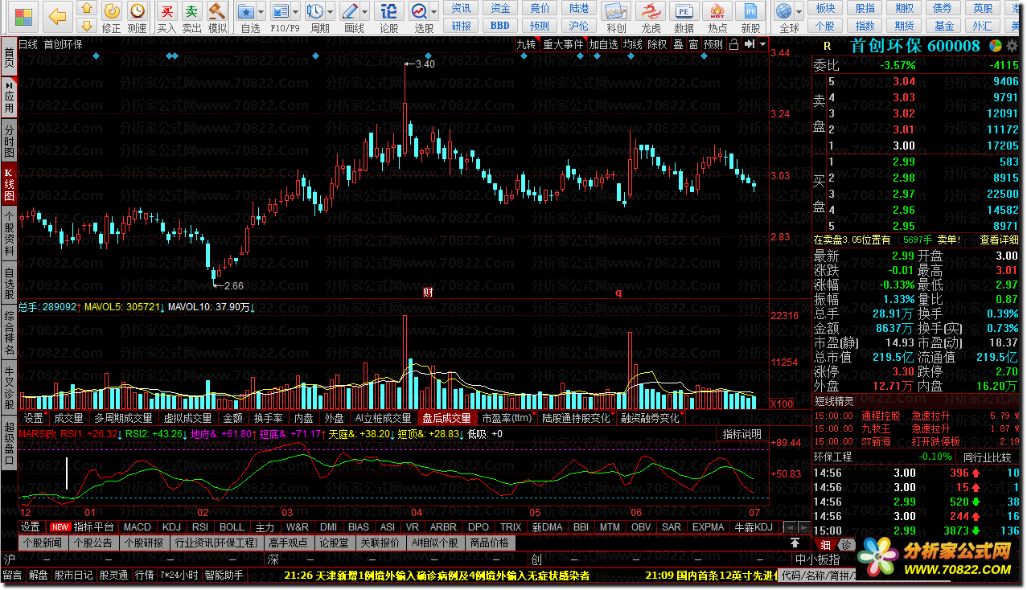The image size is (1027, 590).
Task: Click the 同行业比较 peer comparison label
Action: (x=986, y=457)
